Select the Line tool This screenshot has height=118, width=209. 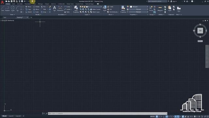(x=3, y=9)
